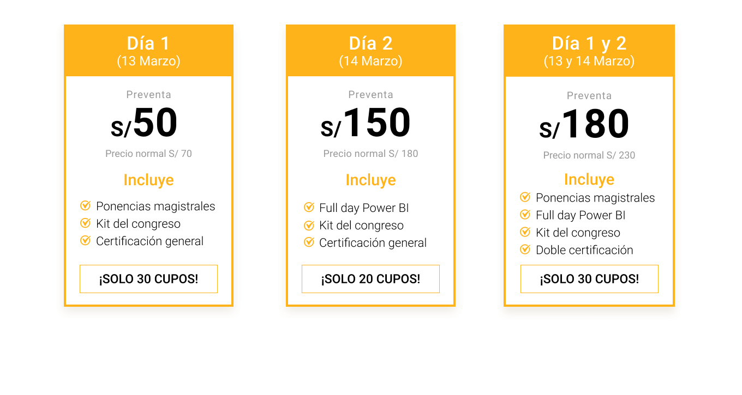742x395 pixels.
Task: Click check icon beside Día 2 Certificación general
Action: [309, 242]
